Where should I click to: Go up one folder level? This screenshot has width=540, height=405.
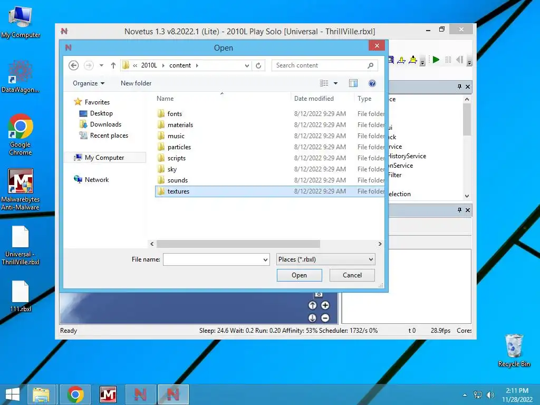[113, 65]
